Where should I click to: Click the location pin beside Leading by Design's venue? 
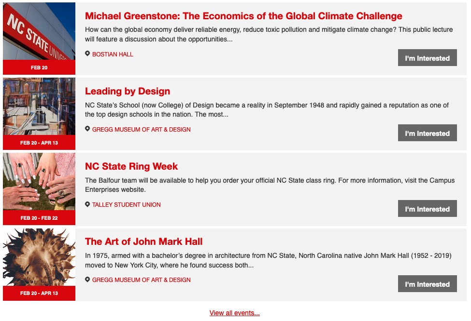click(87, 129)
